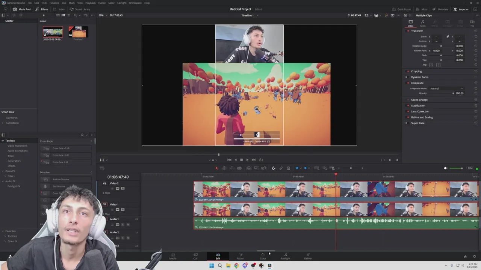Toggle the Transform enable switch
Viewport: 481px width, 270px height.
pos(408,31)
